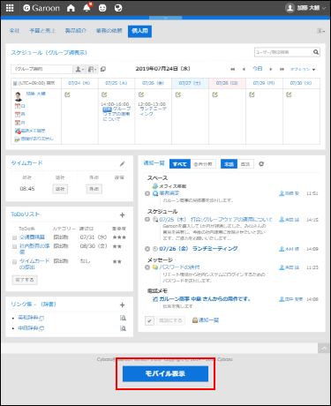The image size is (331, 406).
Task: Add a new ToDo with plus icon
Action: click(x=123, y=215)
